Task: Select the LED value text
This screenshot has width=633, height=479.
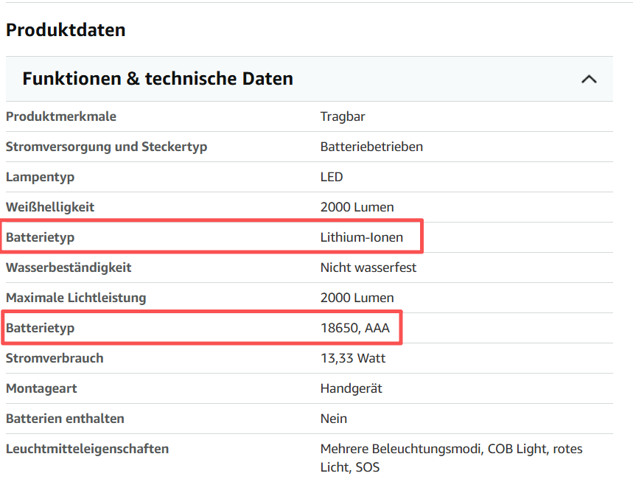Action: (x=332, y=177)
